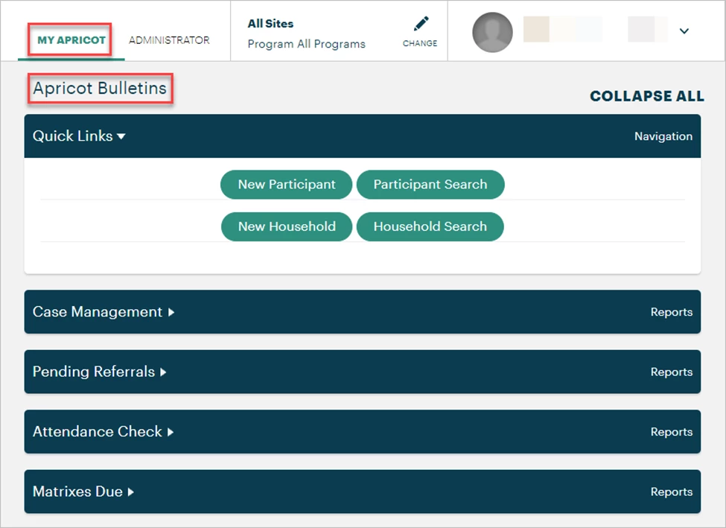Image resolution: width=726 pixels, height=528 pixels.
Task: Click the Quick Links title text
Action: 73,136
